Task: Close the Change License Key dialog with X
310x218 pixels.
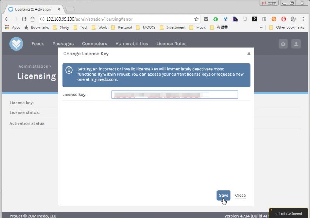Action: tap(249, 54)
